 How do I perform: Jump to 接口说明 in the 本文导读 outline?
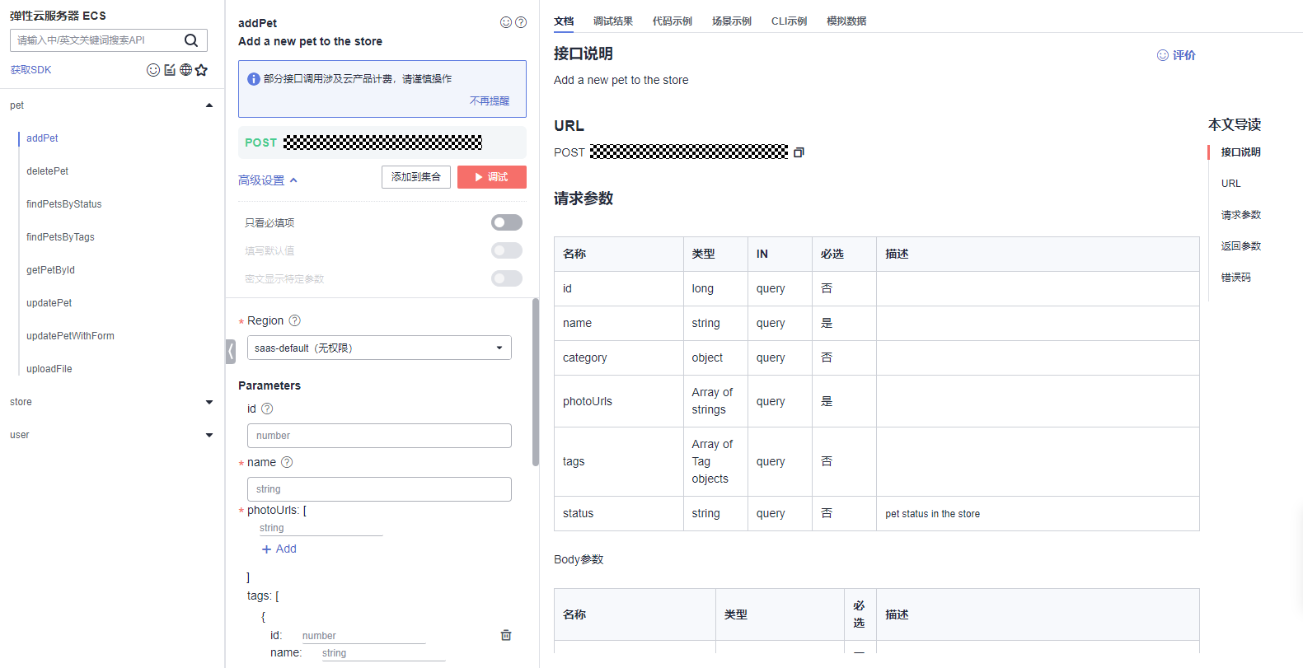1240,152
